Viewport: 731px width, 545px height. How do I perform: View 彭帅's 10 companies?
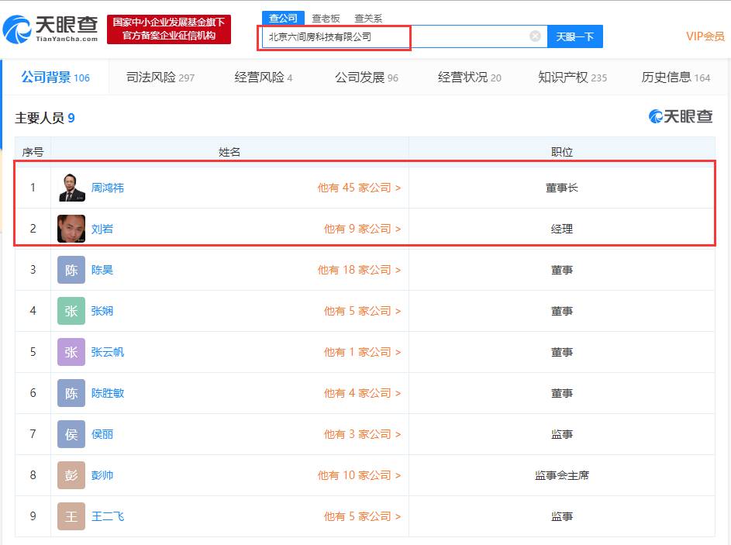click(359, 475)
